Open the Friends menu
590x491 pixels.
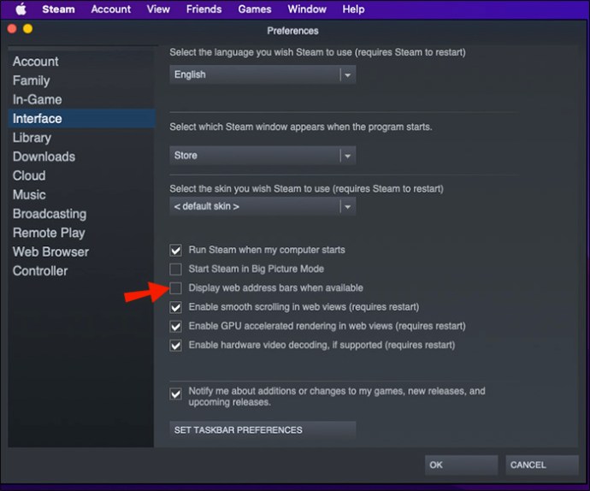(204, 9)
